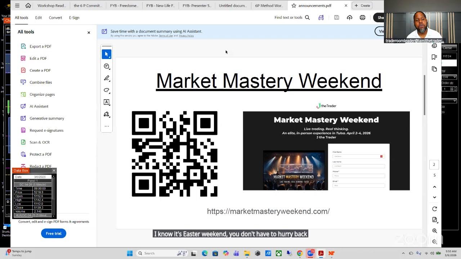Screen dimensions: 461x259
Task: Click the search magnifier icon
Action: (307, 17)
